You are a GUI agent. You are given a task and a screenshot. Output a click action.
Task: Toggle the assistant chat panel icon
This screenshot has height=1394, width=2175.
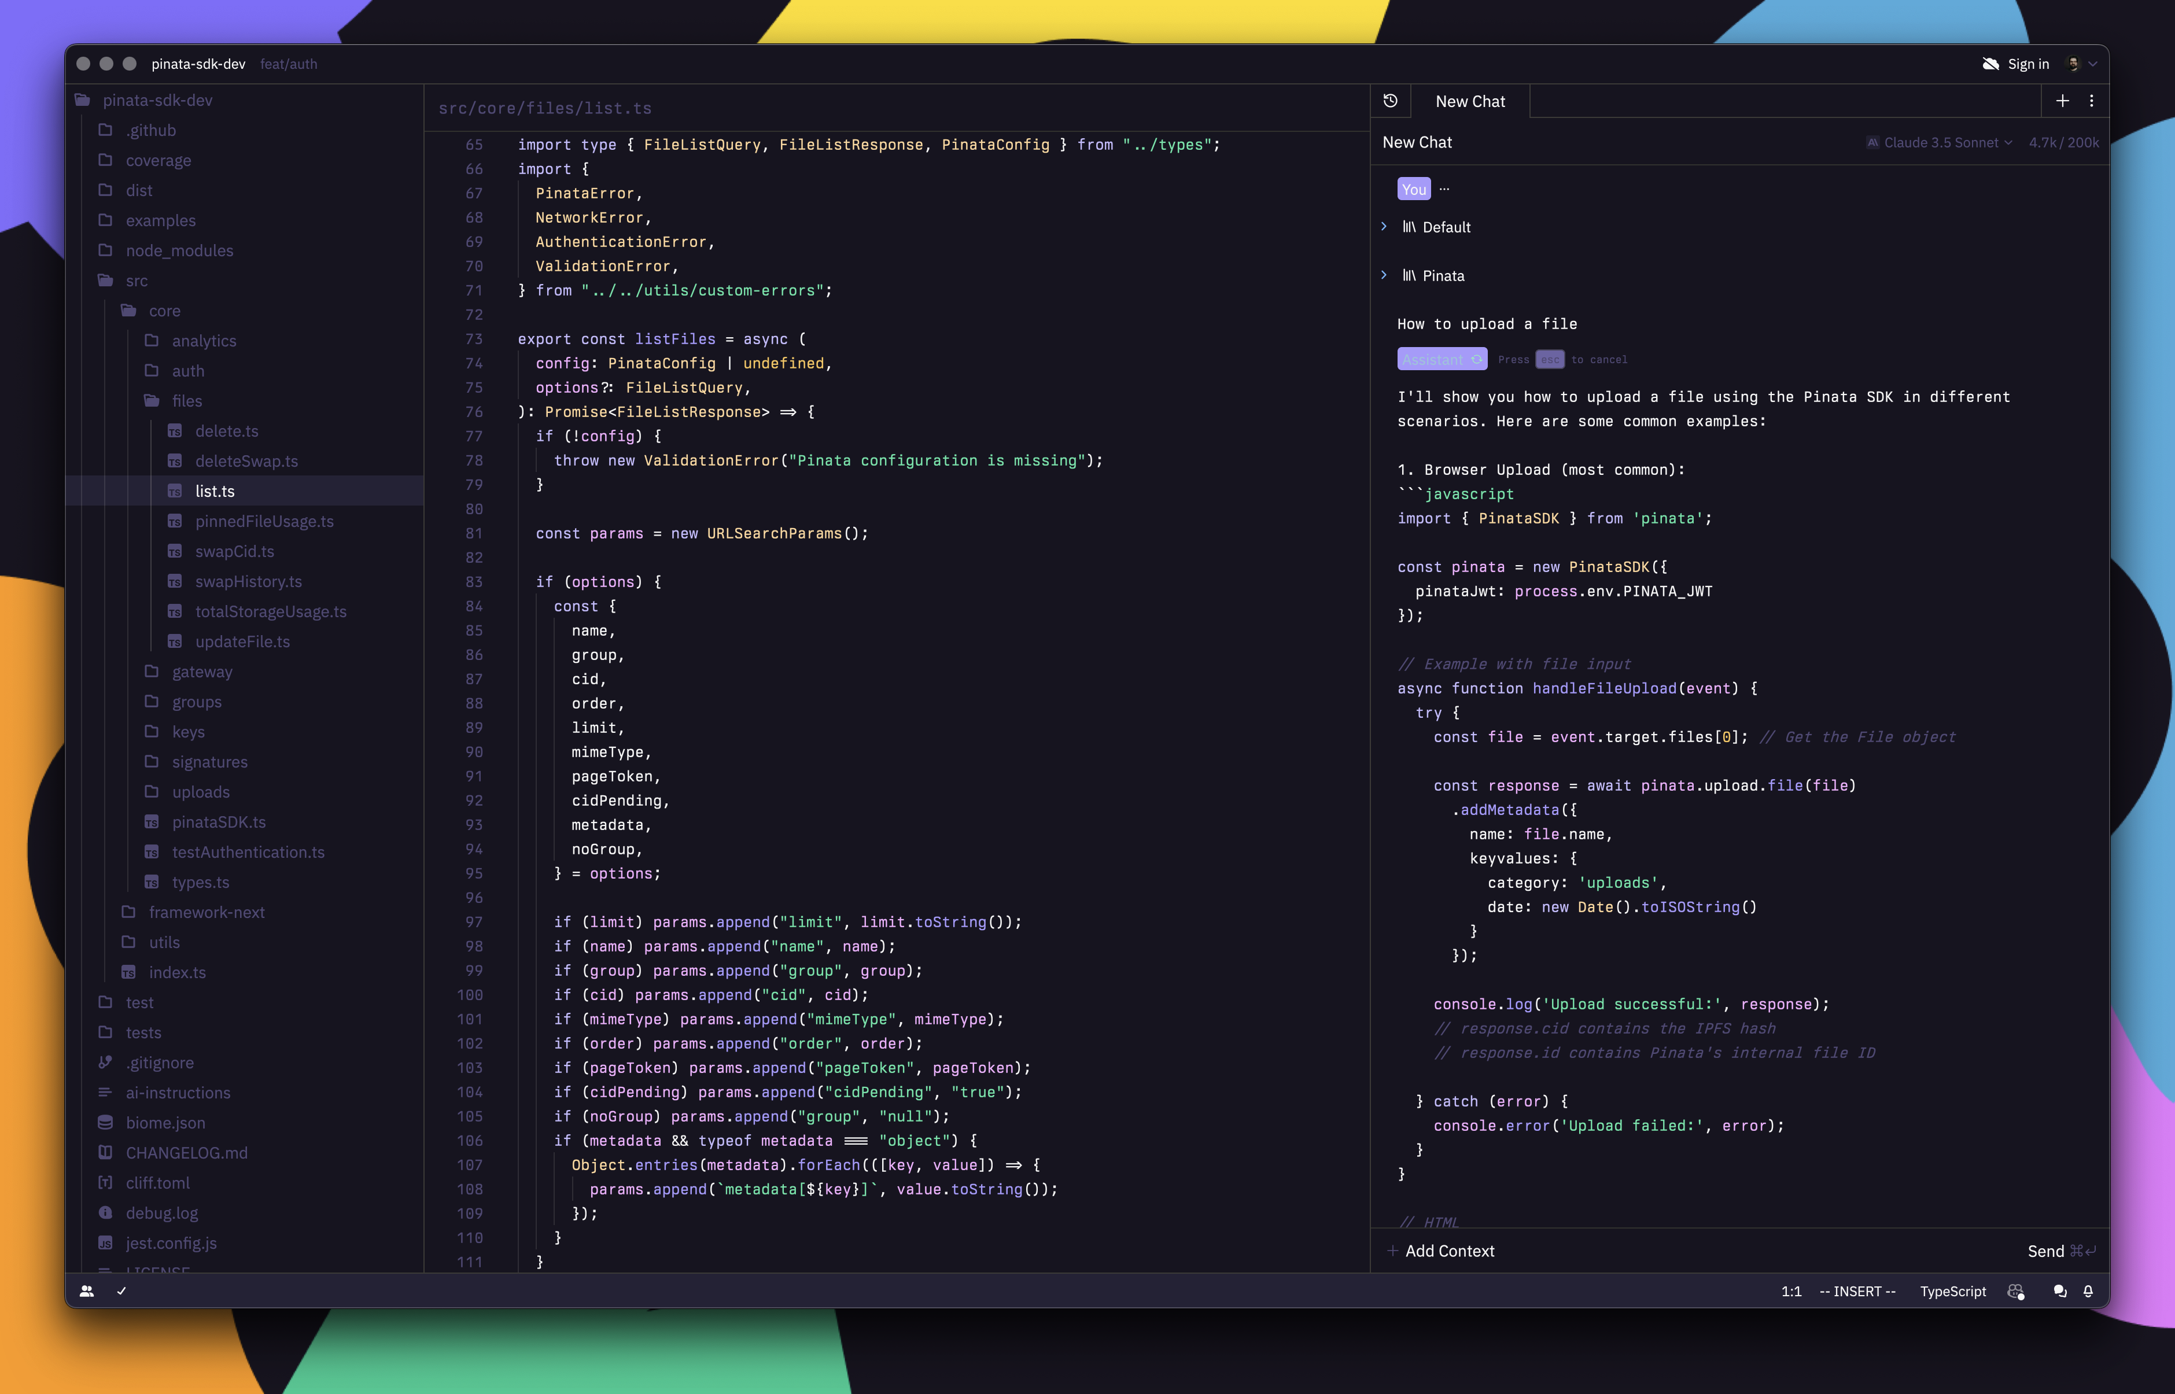click(x=2060, y=1291)
